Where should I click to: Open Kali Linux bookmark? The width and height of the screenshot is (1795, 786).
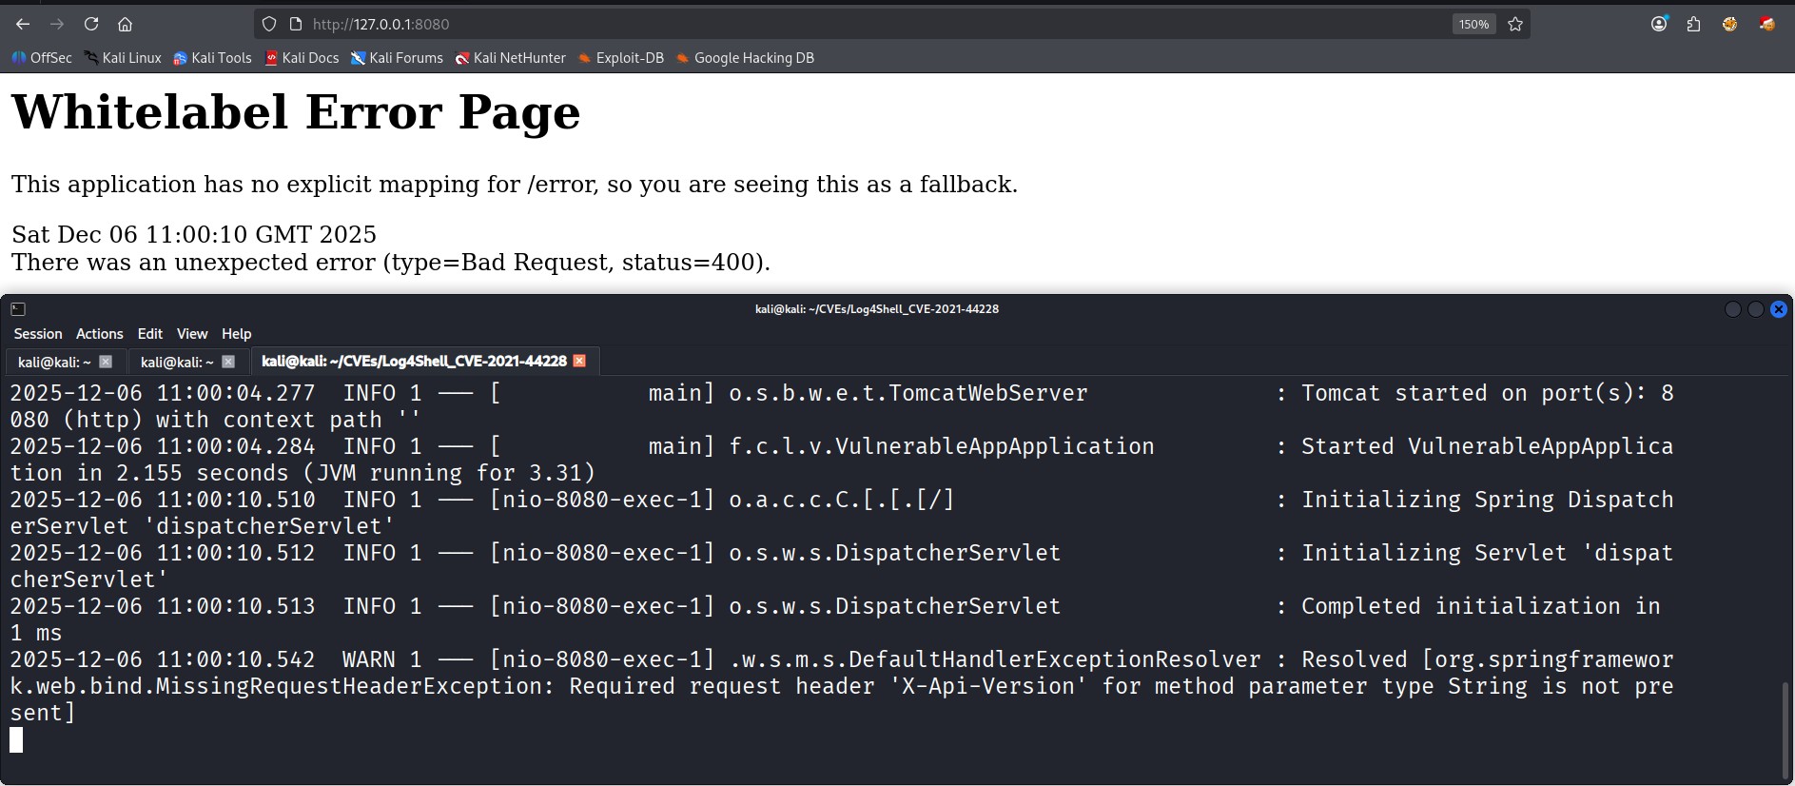coord(123,58)
